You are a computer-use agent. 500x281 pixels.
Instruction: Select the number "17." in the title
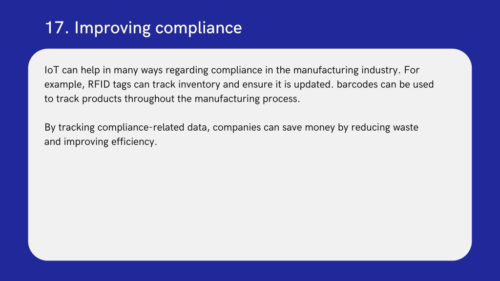(x=57, y=28)
